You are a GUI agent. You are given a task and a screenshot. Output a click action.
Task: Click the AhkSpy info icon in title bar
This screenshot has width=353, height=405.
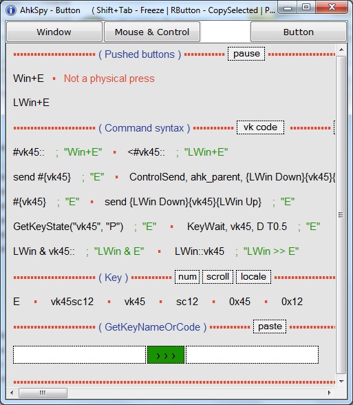[x=11, y=10]
